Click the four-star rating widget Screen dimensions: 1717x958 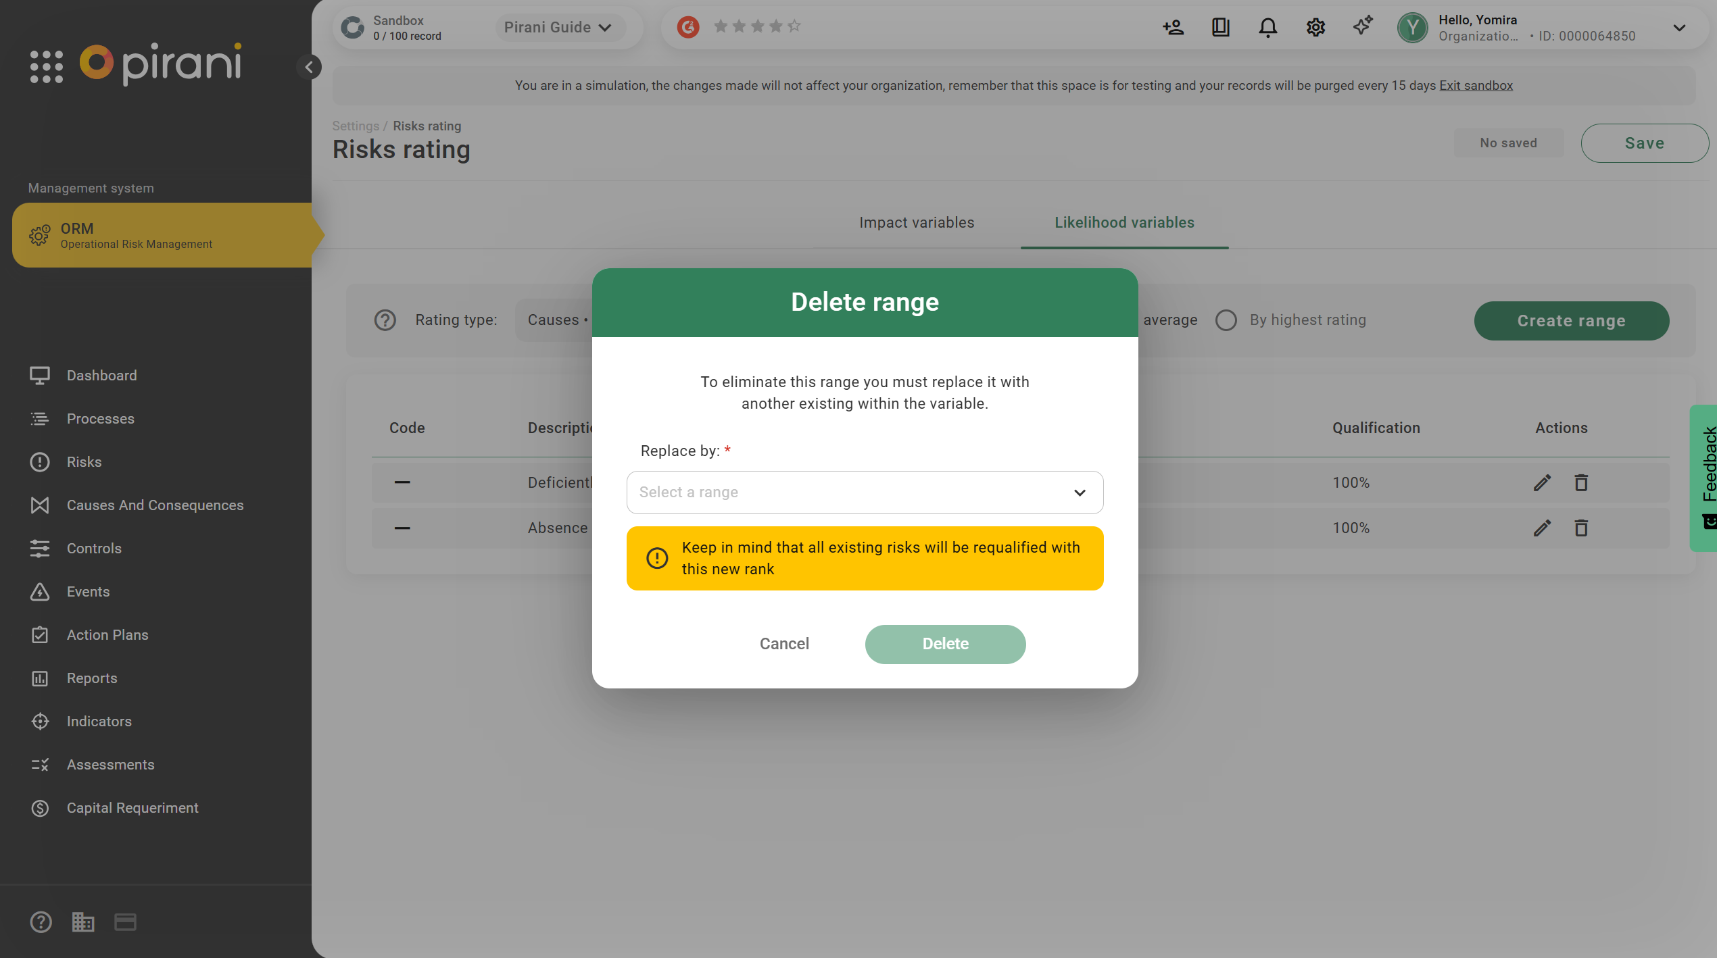tap(757, 26)
